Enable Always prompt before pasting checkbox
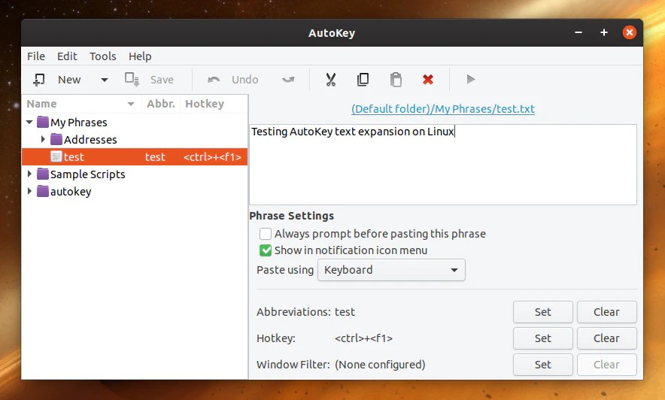The image size is (665, 400). [x=266, y=234]
